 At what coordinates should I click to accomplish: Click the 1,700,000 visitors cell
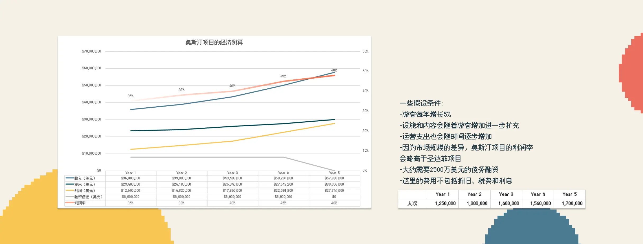click(x=572, y=203)
